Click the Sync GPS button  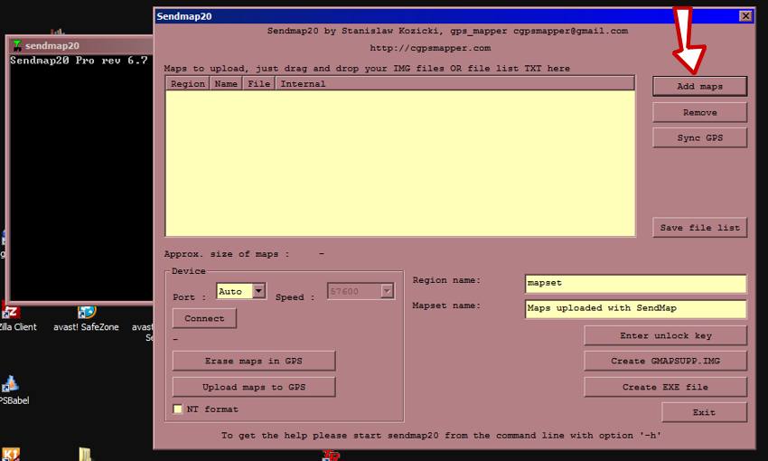coord(699,137)
